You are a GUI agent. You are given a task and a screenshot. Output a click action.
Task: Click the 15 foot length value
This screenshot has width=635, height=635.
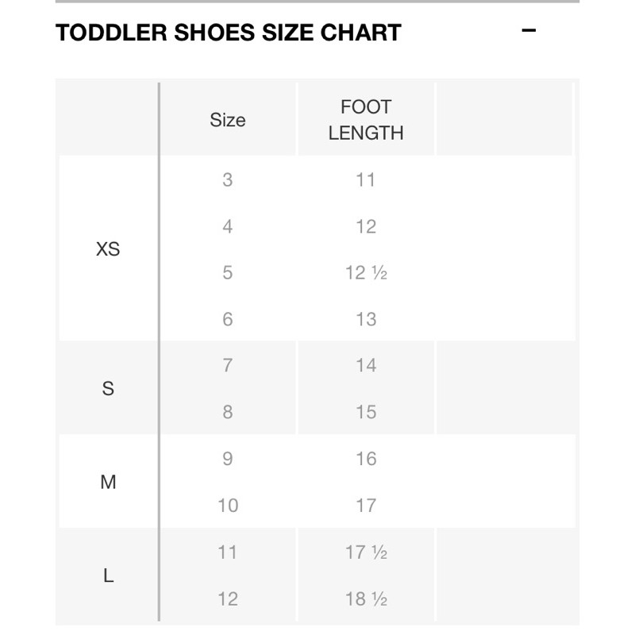366,413
